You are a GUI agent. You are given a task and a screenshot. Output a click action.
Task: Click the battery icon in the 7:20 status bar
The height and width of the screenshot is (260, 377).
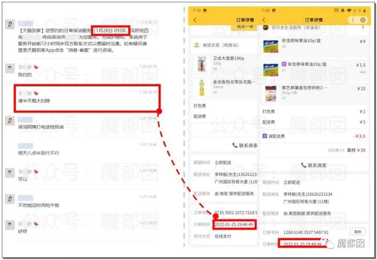point(364,10)
